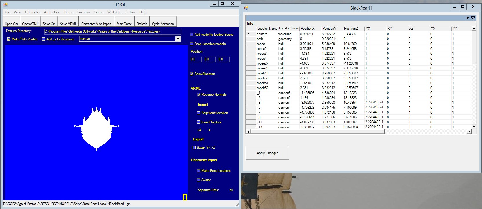This screenshot has height=209, width=482.
Task: Toggle Add _x to filenames checkbox
Action: point(44,39)
